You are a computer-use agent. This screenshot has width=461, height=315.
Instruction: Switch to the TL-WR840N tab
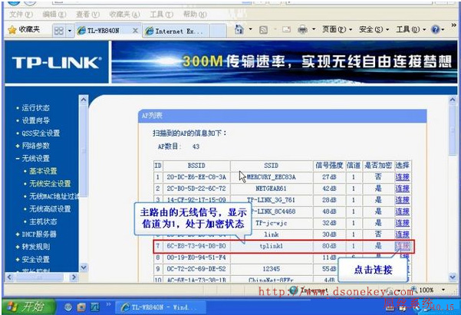(103, 31)
